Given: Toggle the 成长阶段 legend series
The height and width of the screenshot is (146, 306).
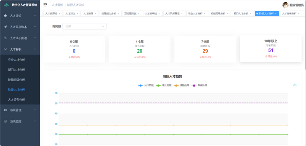Looking at the screenshot, I should pos(164,85).
